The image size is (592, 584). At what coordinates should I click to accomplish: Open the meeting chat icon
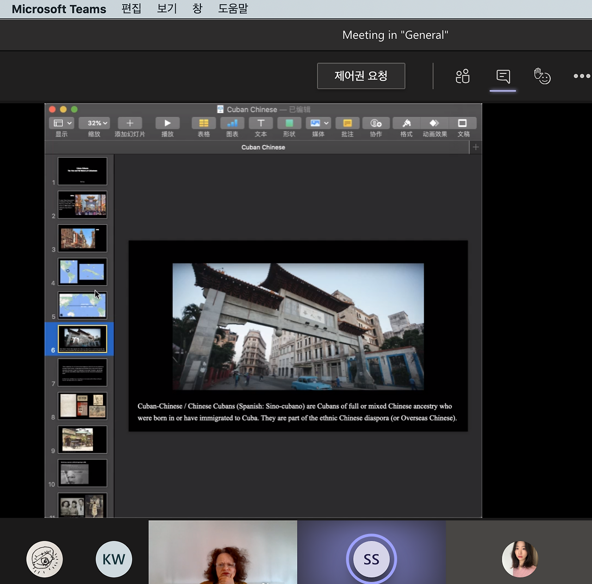coord(503,76)
